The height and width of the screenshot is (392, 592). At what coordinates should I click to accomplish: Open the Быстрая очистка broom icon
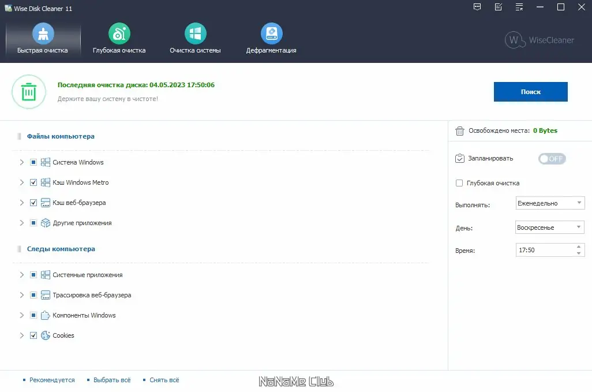pos(43,33)
